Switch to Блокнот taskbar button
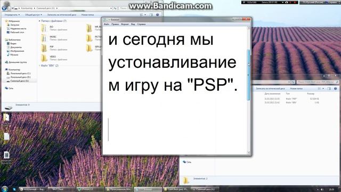The width and height of the screenshot is (341, 192). pos(148,189)
